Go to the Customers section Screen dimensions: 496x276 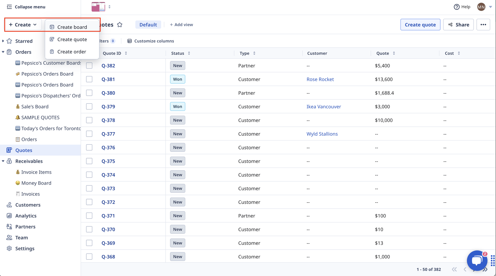(28, 205)
